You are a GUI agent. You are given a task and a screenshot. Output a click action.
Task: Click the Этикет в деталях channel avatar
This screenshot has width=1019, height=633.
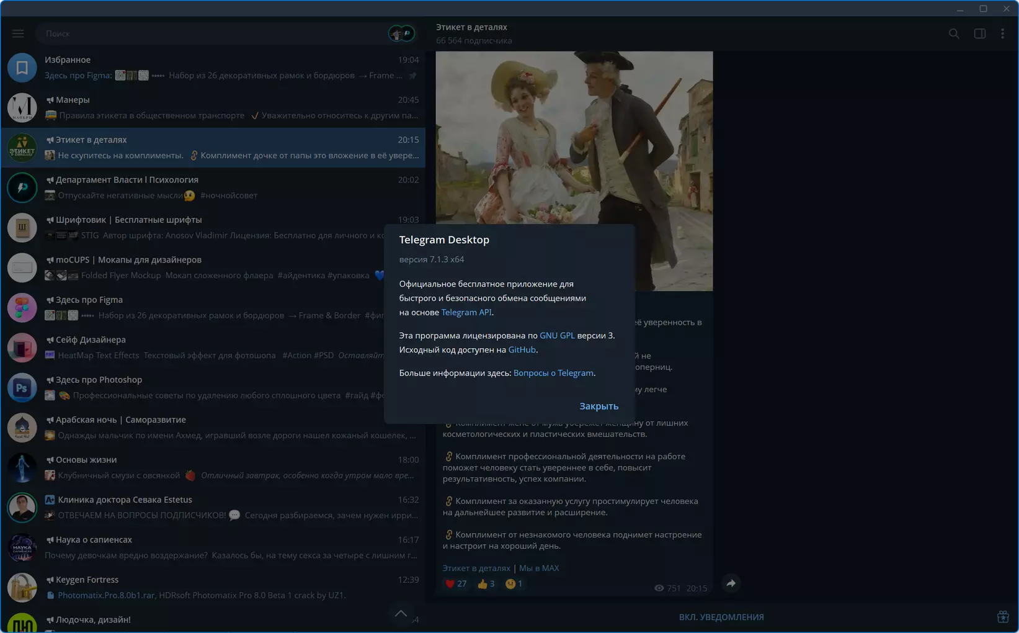22,148
